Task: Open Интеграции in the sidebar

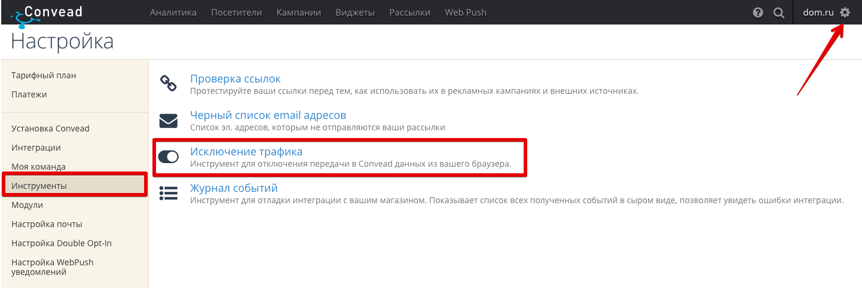Action: click(36, 148)
